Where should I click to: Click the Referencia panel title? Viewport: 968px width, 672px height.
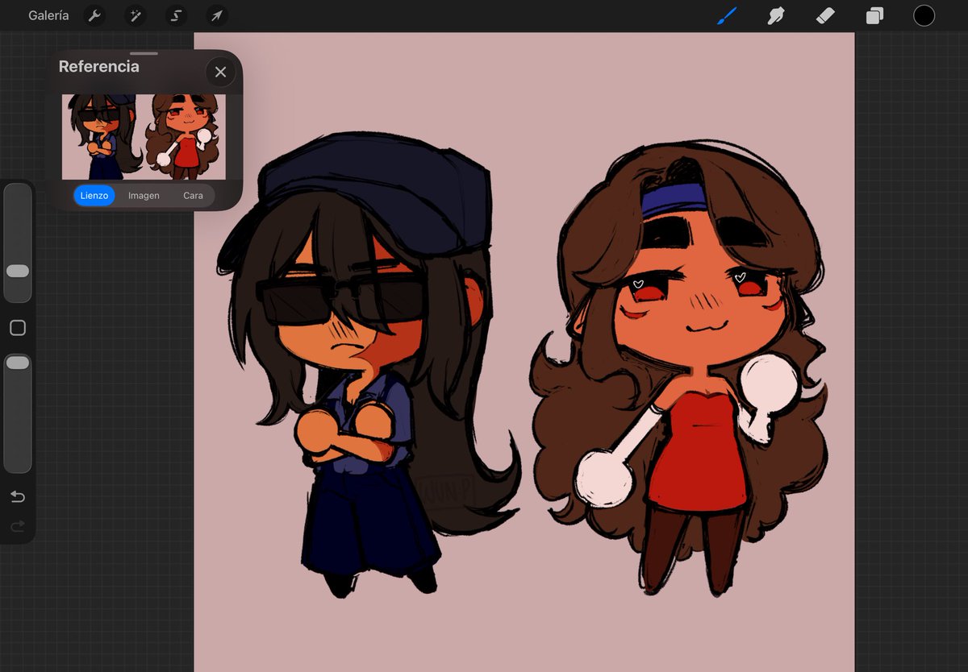[x=98, y=67]
